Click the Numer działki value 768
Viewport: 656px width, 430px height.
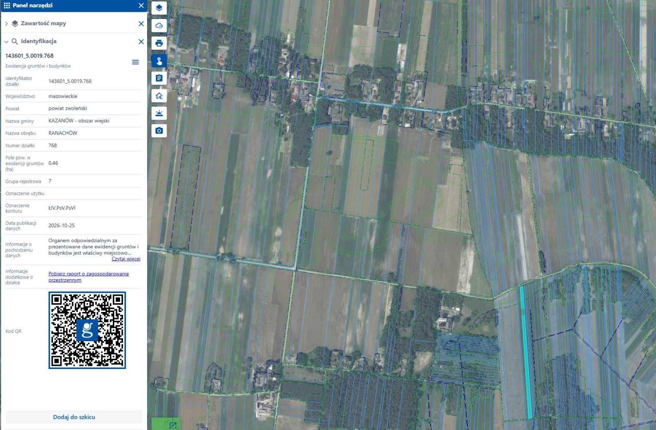[53, 145]
